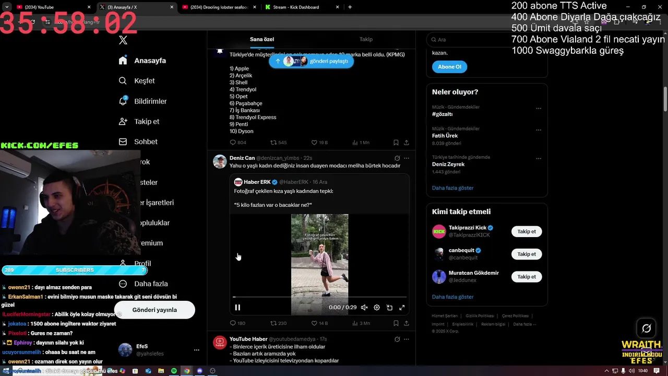Open Gizlilik Politikası footer link
The width and height of the screenshot is (668, 376).
(x=480, y=316)
